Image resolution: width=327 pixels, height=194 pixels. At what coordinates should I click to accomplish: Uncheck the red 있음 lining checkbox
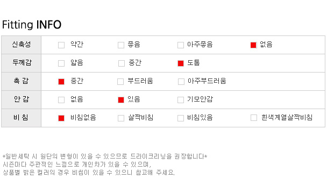(121, 100)
